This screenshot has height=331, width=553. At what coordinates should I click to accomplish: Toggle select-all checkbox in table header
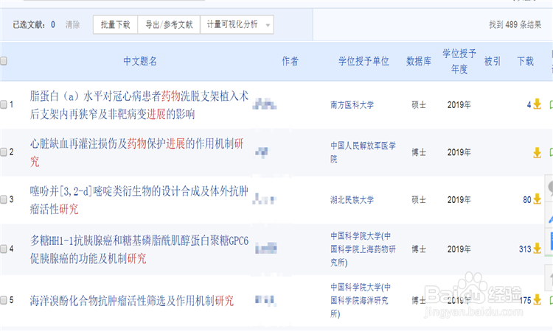[x=4, y=61]
